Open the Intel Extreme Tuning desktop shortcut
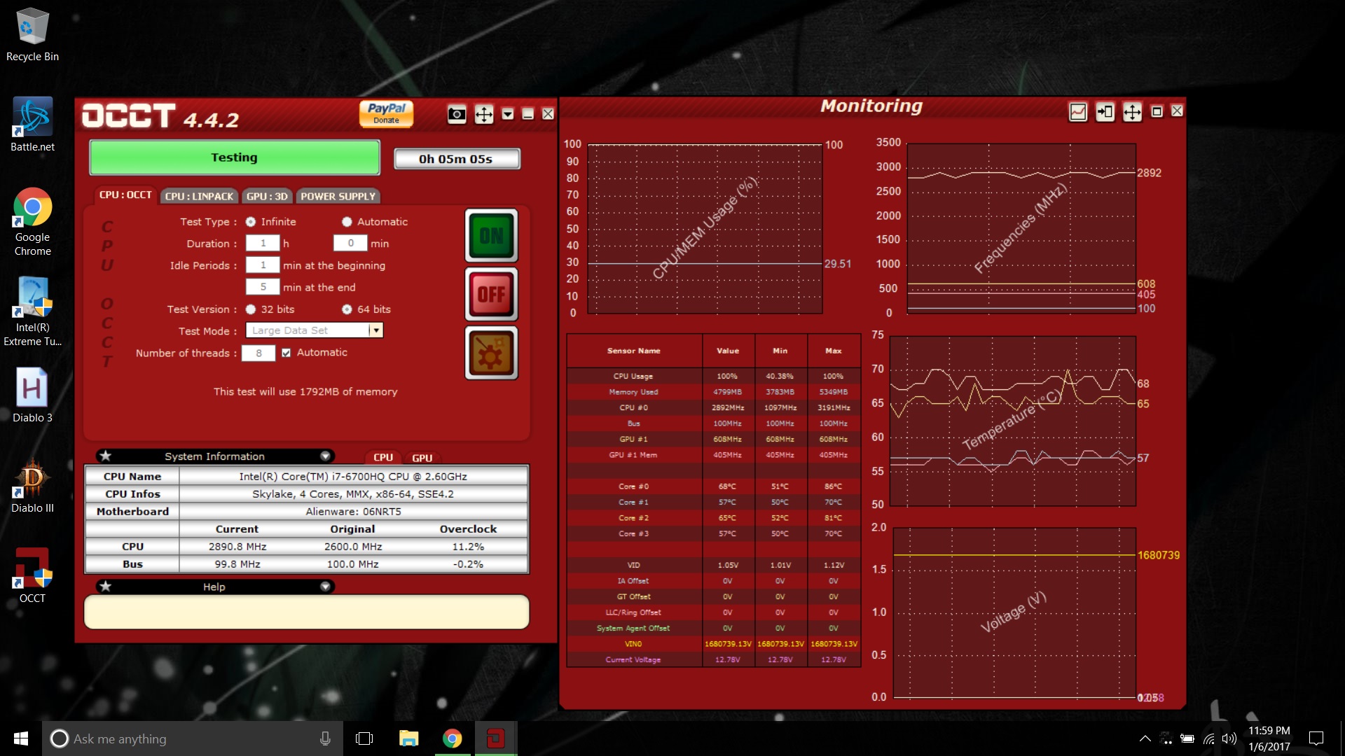 32,312
